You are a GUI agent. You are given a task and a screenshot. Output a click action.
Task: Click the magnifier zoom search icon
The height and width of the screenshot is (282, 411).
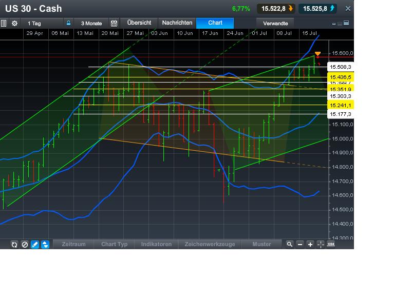[x=289, y=245]
